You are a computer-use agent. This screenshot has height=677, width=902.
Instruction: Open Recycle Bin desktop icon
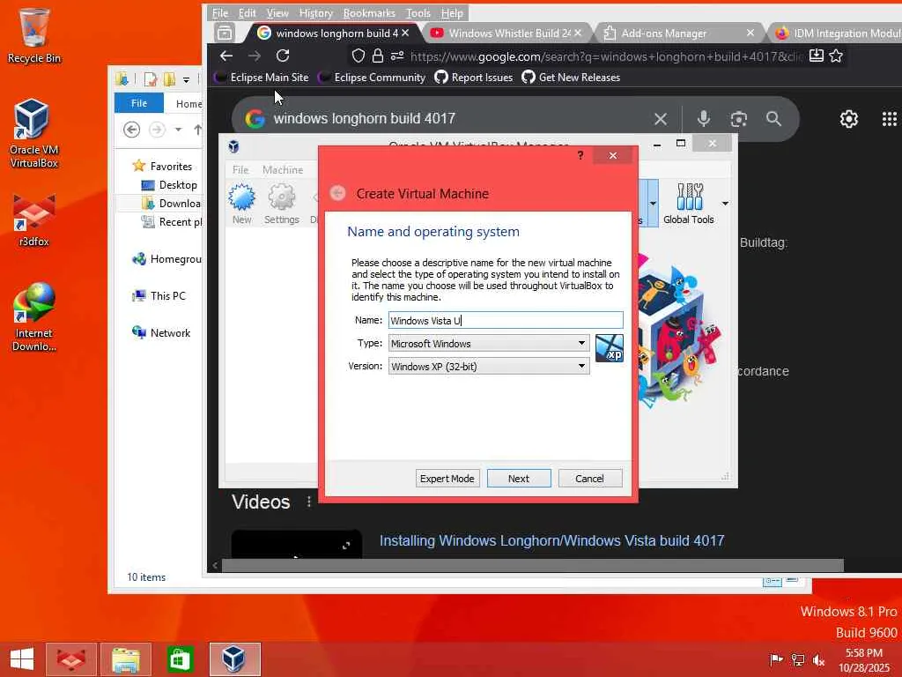point(33,35)
